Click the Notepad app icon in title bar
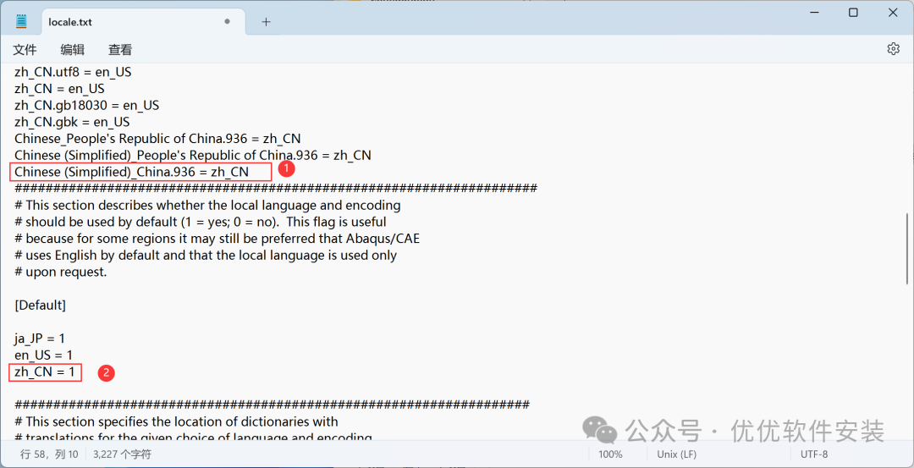 (x=21, y=22)
